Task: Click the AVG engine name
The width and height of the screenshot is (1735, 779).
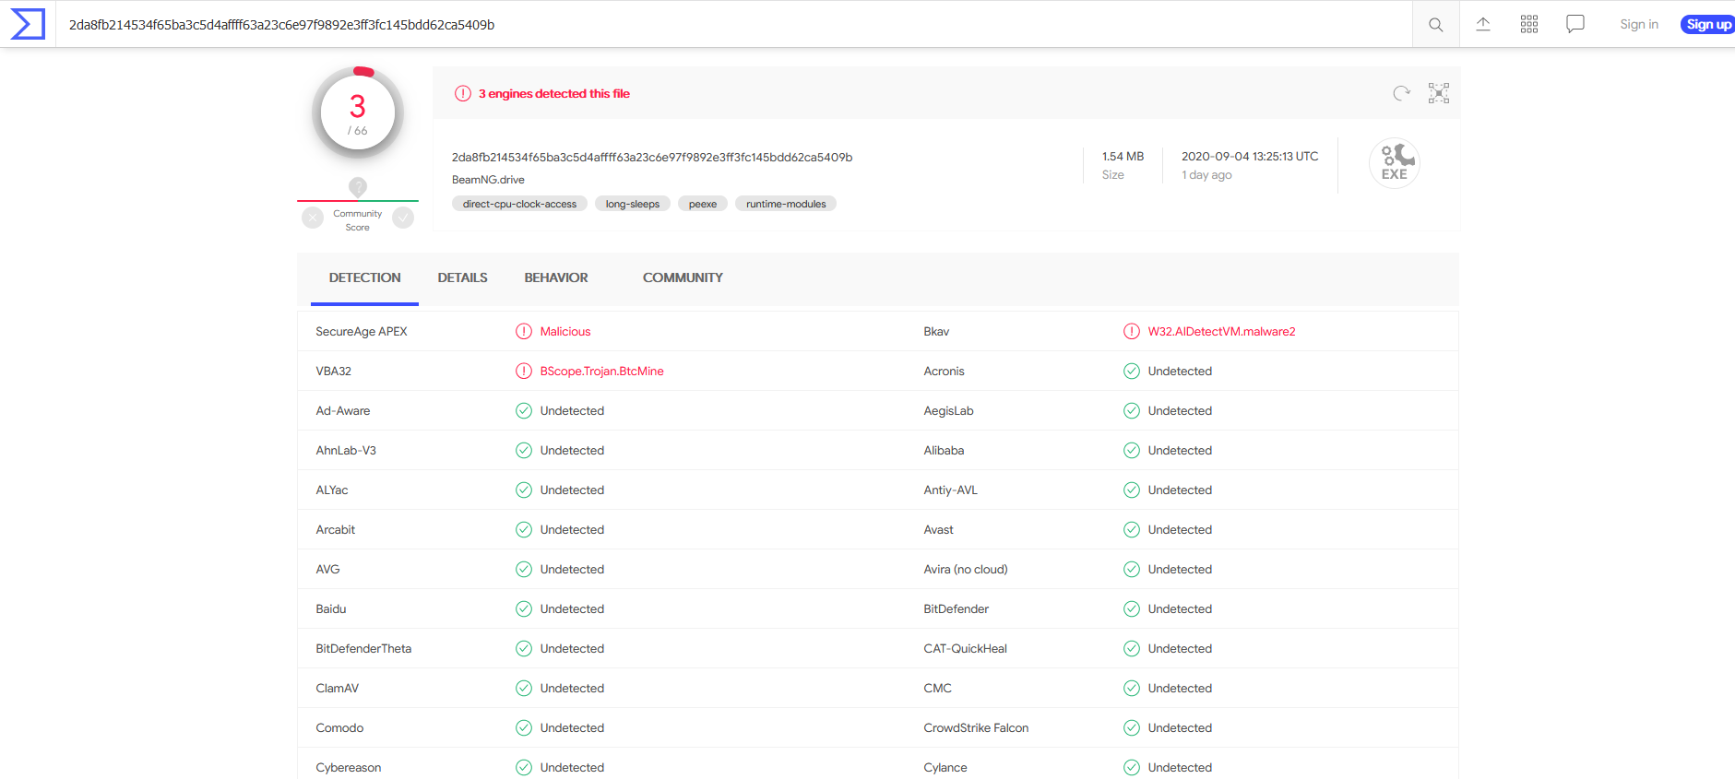Action: pos(327,569)
